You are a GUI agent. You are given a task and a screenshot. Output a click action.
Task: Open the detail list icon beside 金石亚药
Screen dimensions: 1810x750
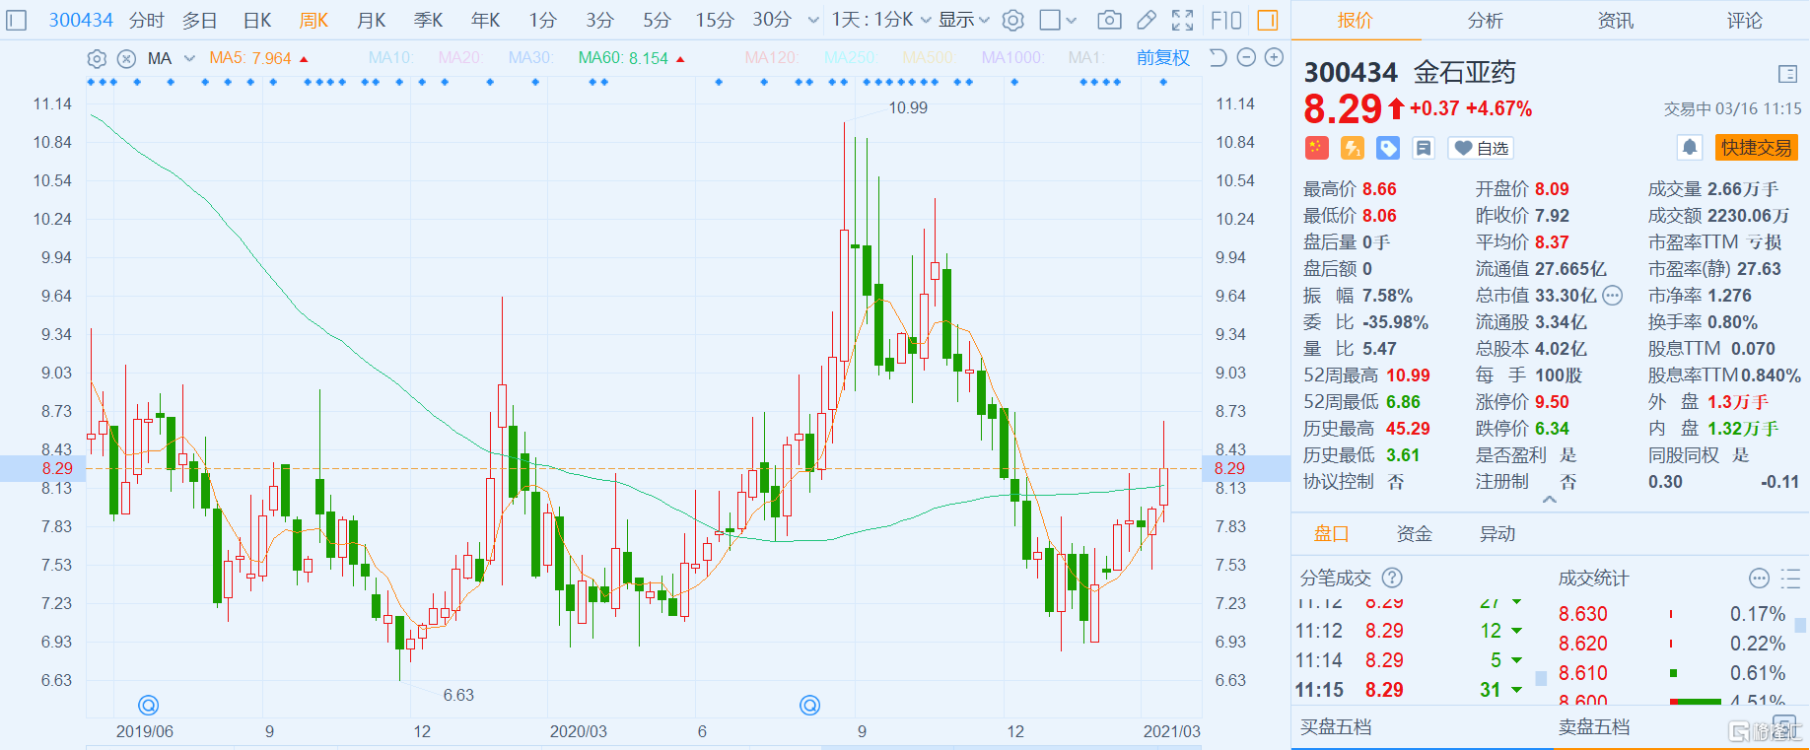pos(1787,74)
